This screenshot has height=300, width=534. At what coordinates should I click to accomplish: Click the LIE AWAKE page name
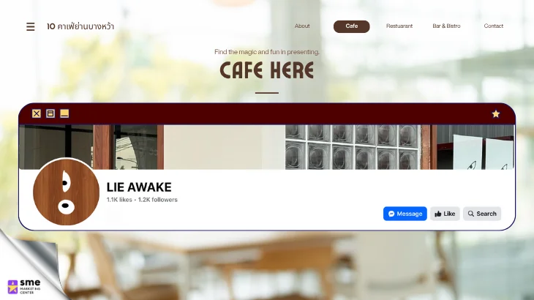pyautogui.click(x=139, y=187)
